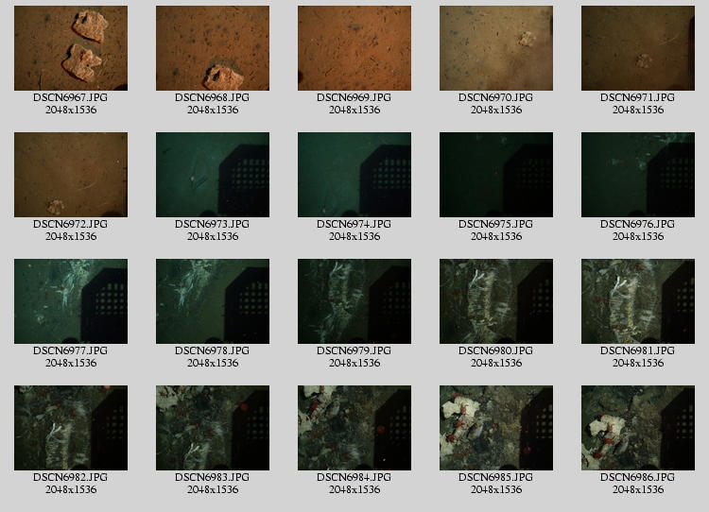This screenshot has height=512, width=709.
Task: Click the DSCN6985.JPG filename label
Action: (x=496, y=477)
